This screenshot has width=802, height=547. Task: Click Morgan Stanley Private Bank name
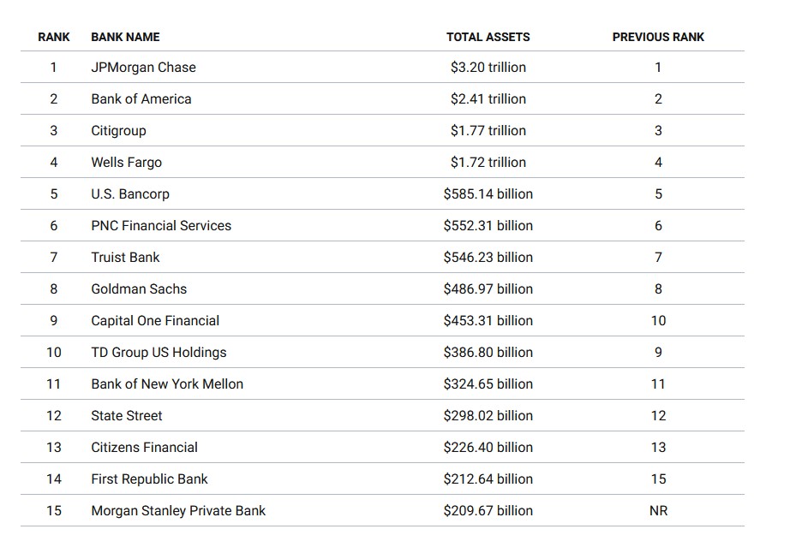[x=178, y=511]
